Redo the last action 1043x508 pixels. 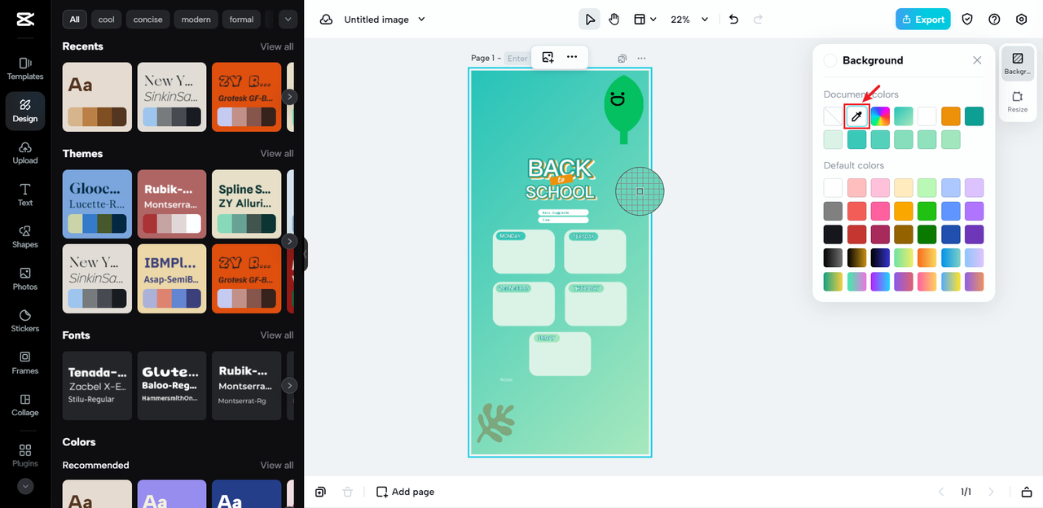coord(759,20)
